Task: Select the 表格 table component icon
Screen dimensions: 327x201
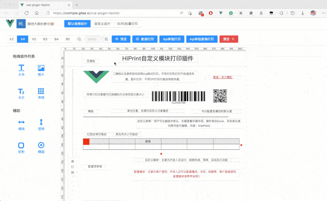Action: click(x=41, y=91)
